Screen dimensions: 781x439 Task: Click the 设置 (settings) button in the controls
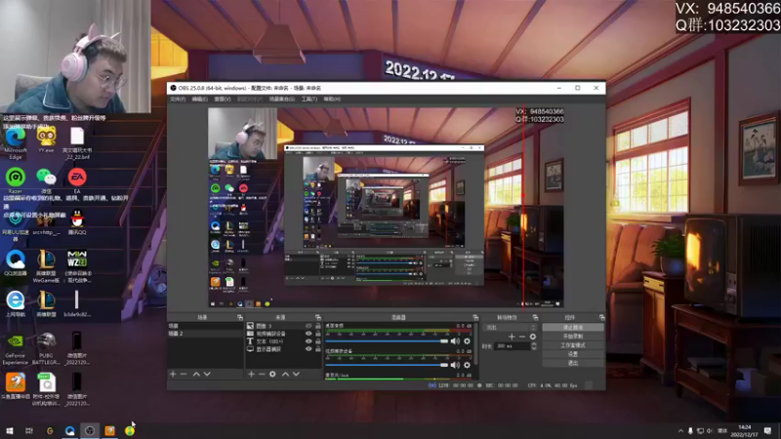point(573,354)
